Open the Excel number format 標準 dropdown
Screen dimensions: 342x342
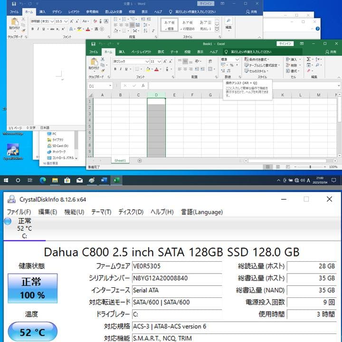click(237, 59)
